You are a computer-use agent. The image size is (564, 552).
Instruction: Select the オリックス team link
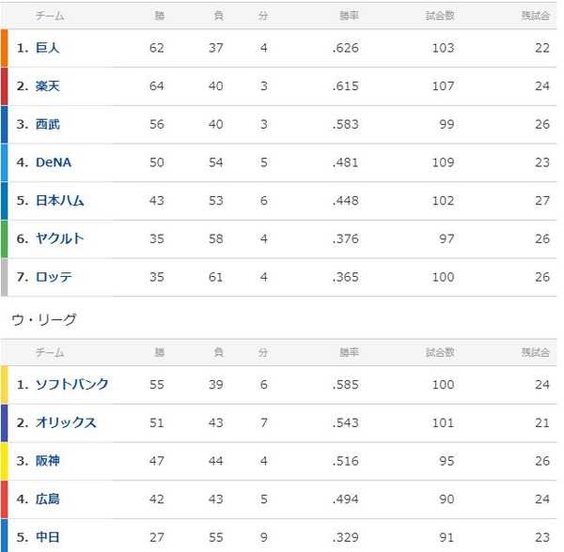(65, 423)
